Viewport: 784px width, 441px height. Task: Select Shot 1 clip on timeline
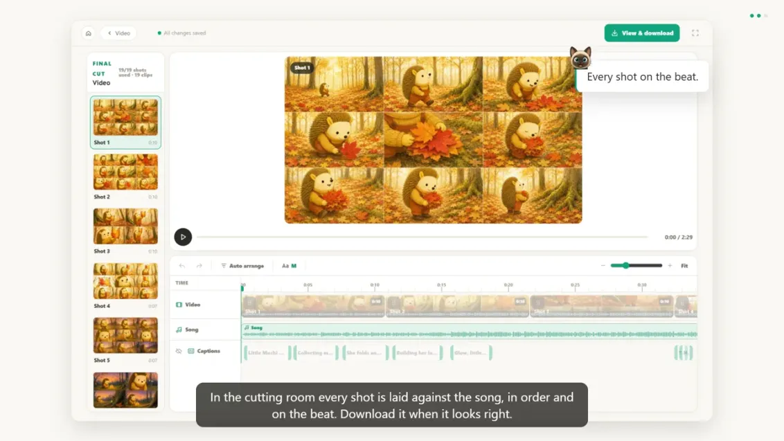(314, 306)
